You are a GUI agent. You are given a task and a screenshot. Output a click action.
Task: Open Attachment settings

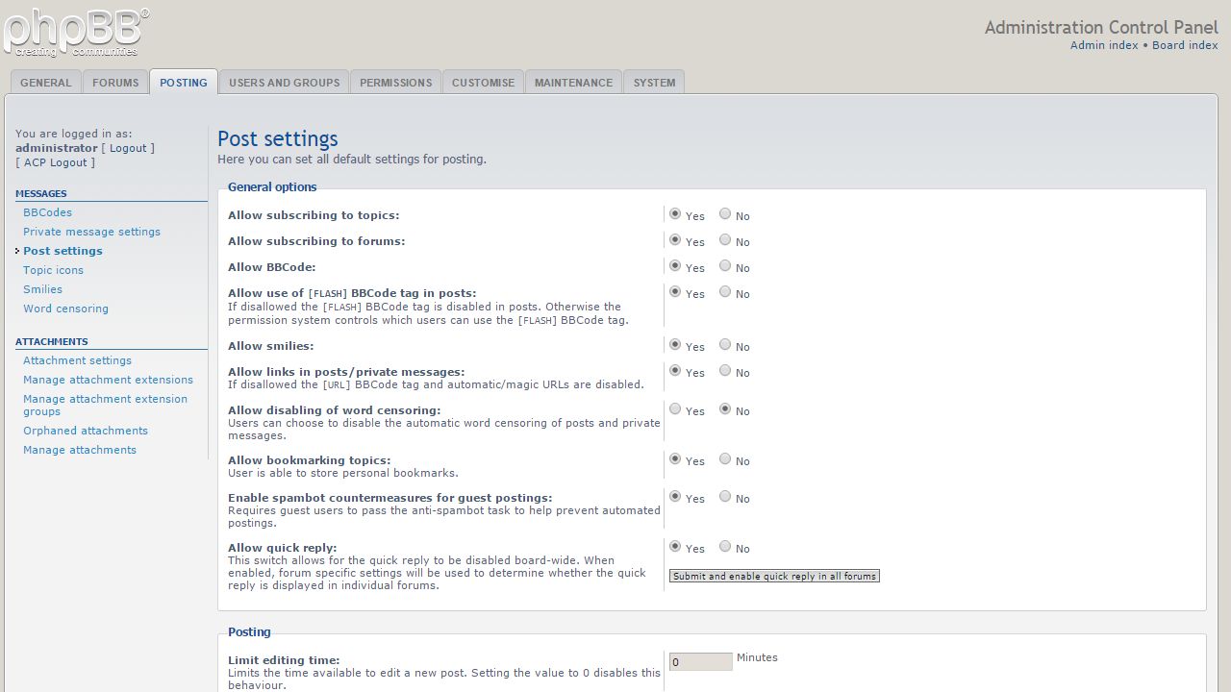click(78, 360)
